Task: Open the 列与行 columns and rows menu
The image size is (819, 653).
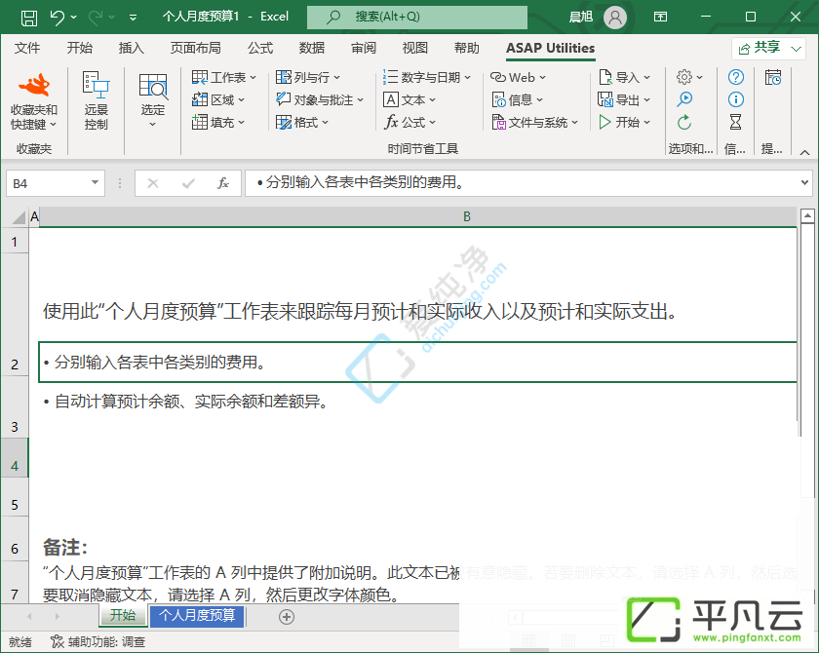Action: pos(308,77)
